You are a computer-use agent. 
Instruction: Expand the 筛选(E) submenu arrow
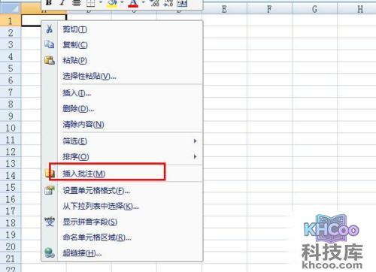tap(195, 141)
